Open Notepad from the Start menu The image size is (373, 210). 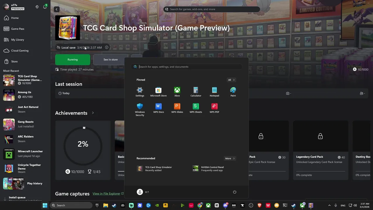click(x=214, y=92)
